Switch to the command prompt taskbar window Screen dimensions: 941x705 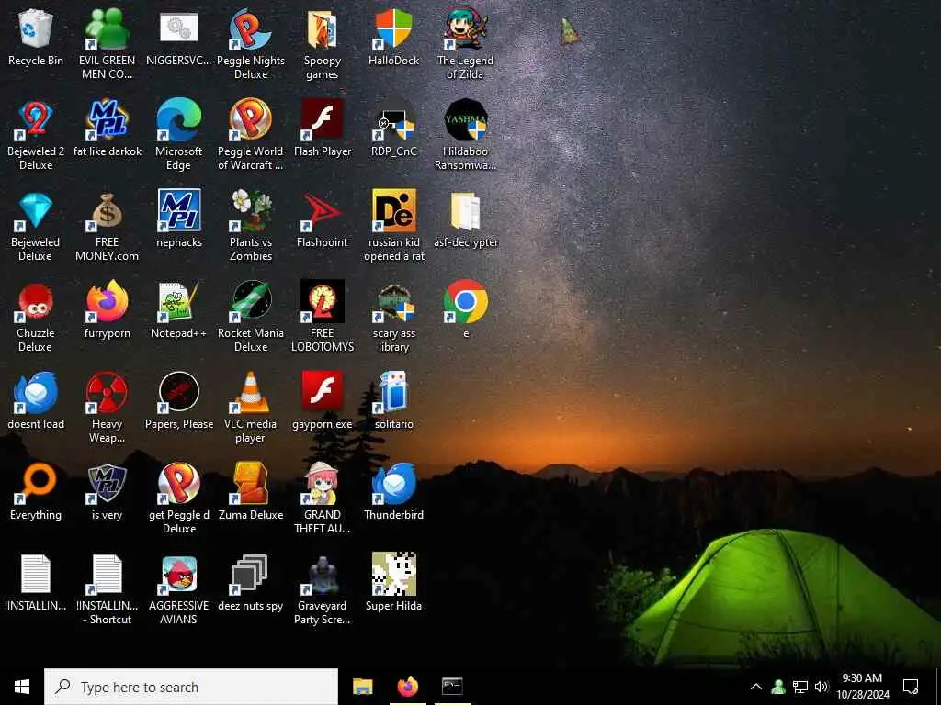point(452,687)
